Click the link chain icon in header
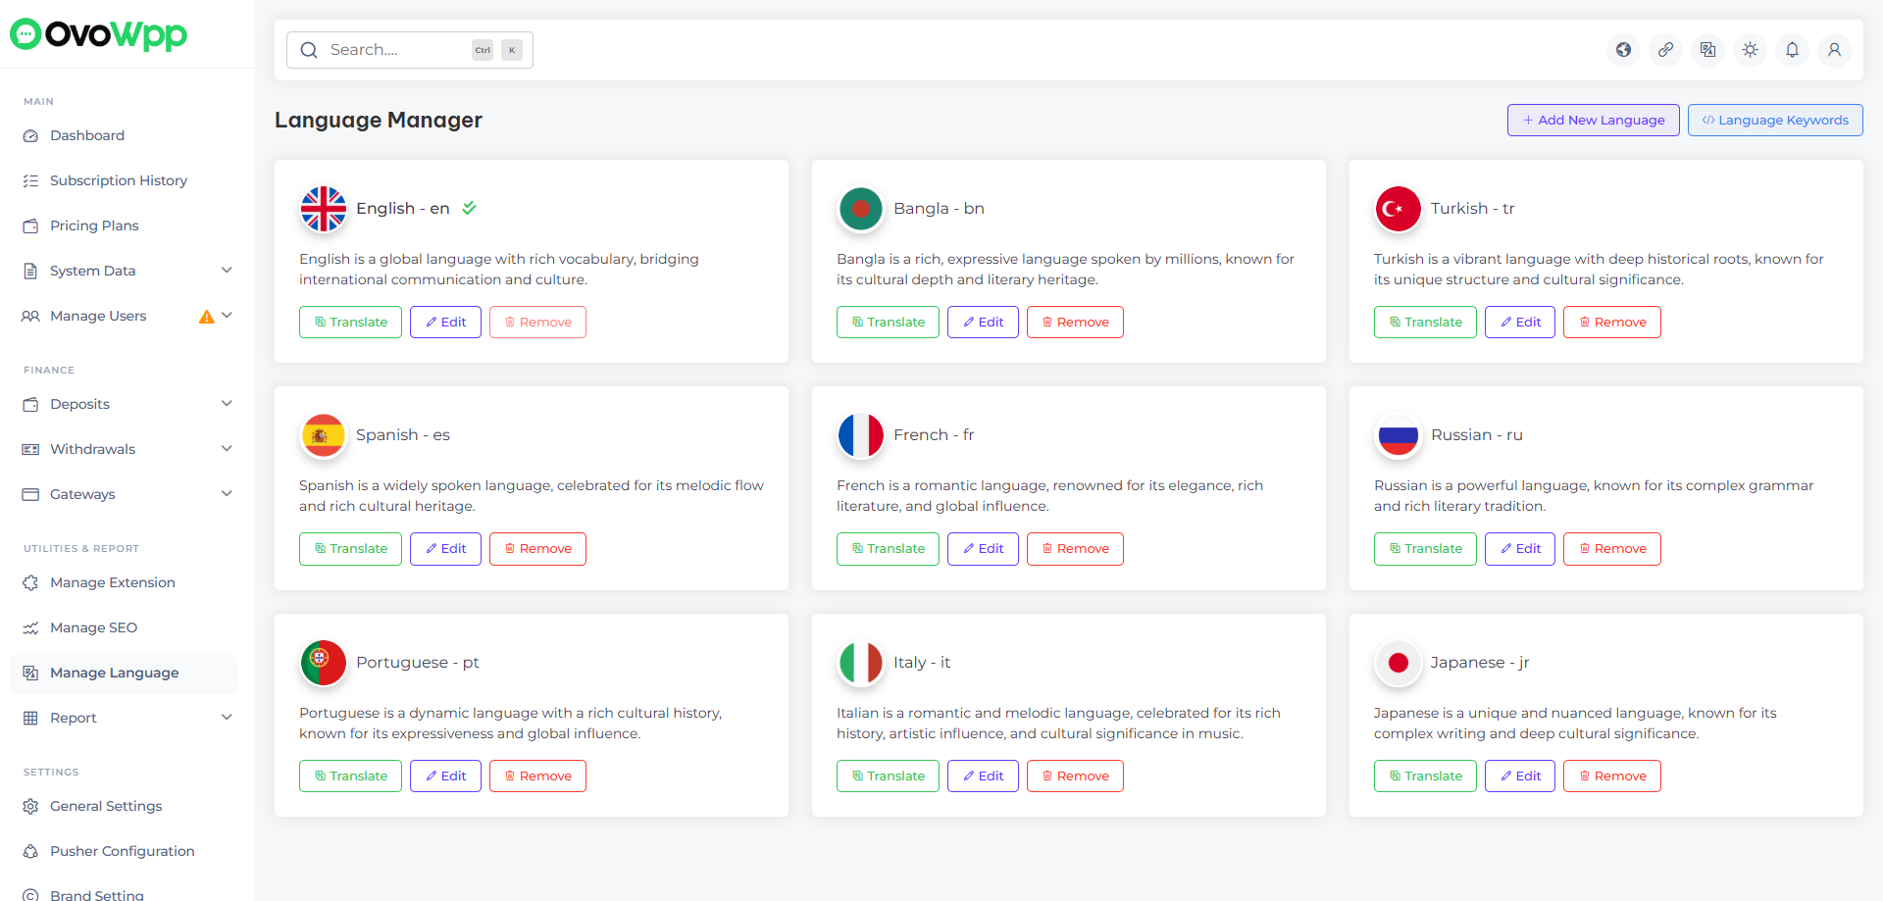 (x=1665, y=50)
